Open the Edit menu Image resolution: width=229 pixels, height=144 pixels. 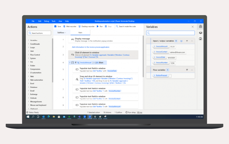(40, 21)
